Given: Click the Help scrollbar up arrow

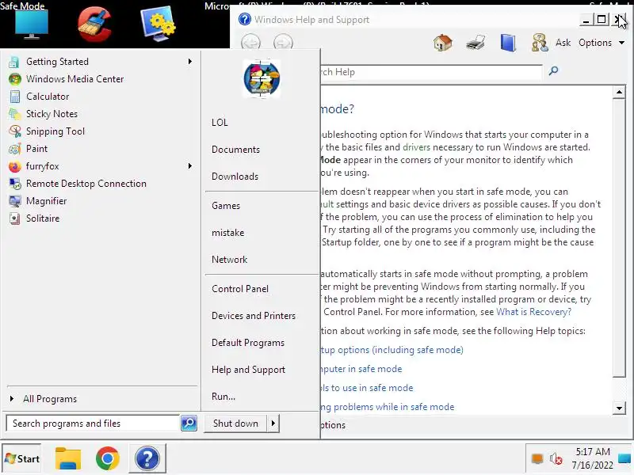Looking at the screenshot, I should click(x=619, y=92).
